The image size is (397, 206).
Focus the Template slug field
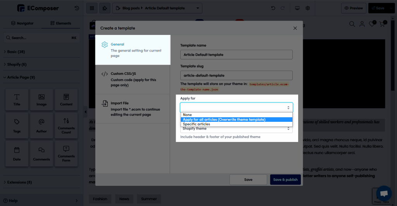pos(236,76)
